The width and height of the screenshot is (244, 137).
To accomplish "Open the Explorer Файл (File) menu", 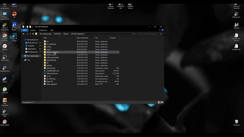I will pos(24,30).
